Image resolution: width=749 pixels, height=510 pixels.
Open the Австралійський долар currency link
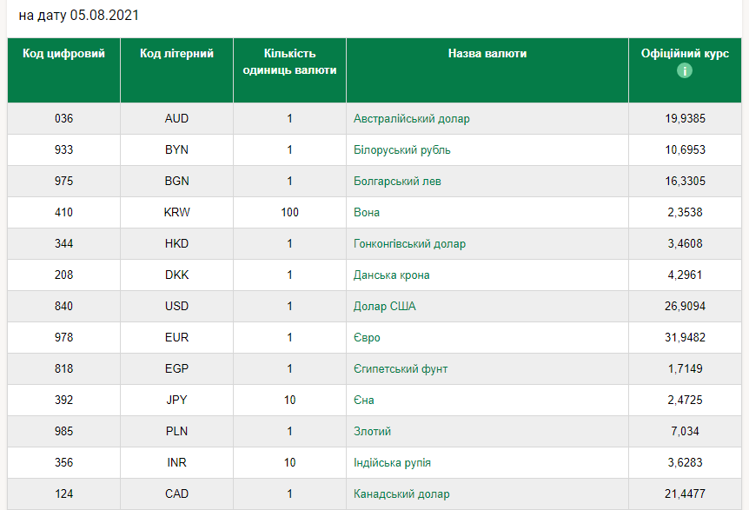click(x=411, y=119)
